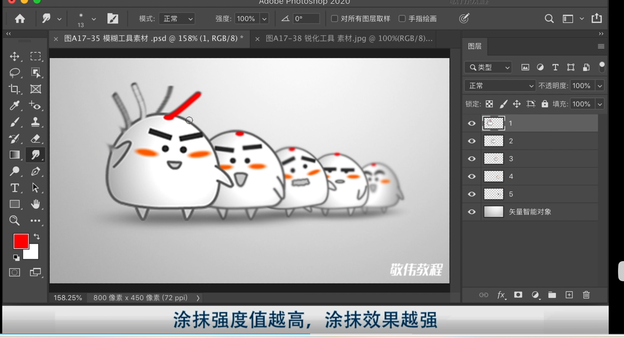624x338 pixels.
Task: Select the Path Selection tool
Action: click(35, 188)
